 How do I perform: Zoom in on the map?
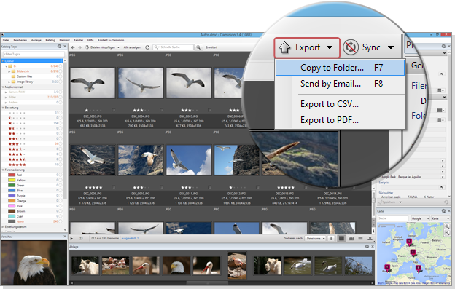click(447, 226)
